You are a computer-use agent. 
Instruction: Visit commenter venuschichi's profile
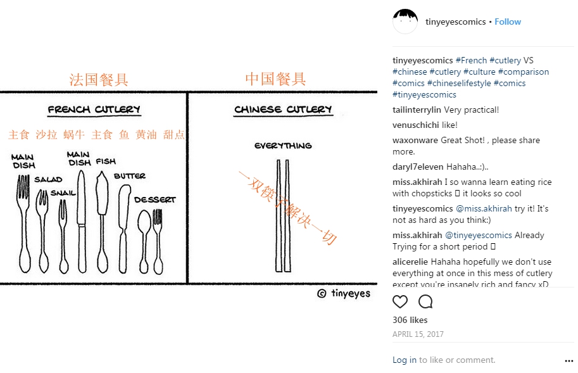pyautogui.click(x=416, y=125)
